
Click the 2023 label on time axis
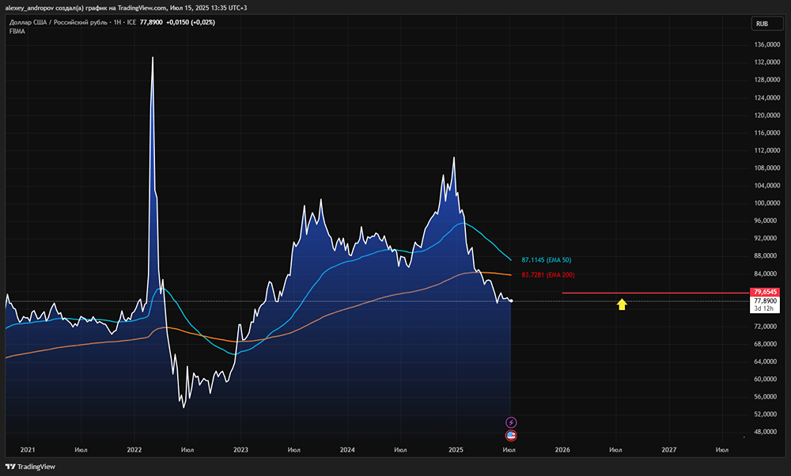click(240, 450)
